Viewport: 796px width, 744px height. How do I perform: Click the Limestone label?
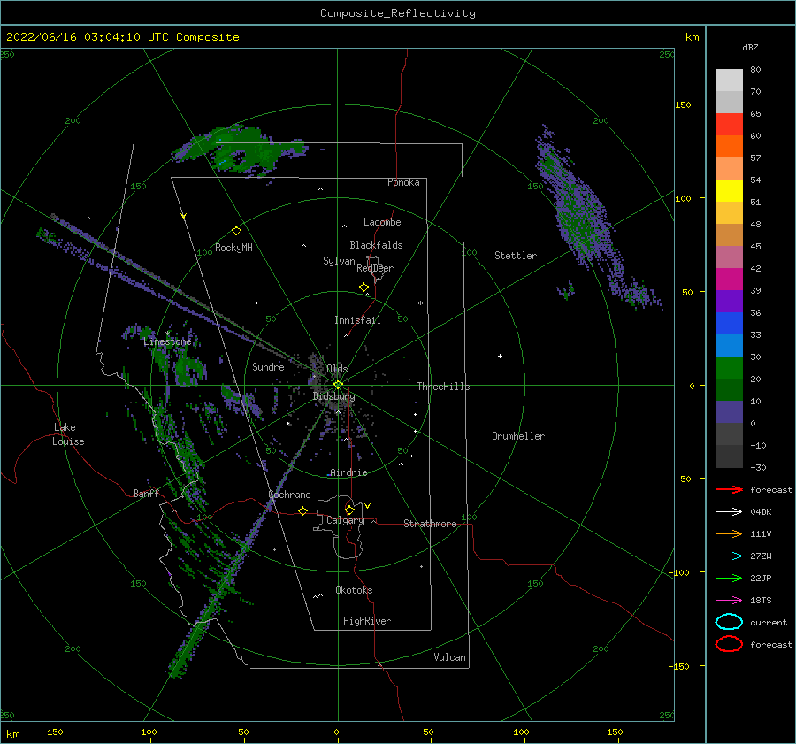(167, 341)
